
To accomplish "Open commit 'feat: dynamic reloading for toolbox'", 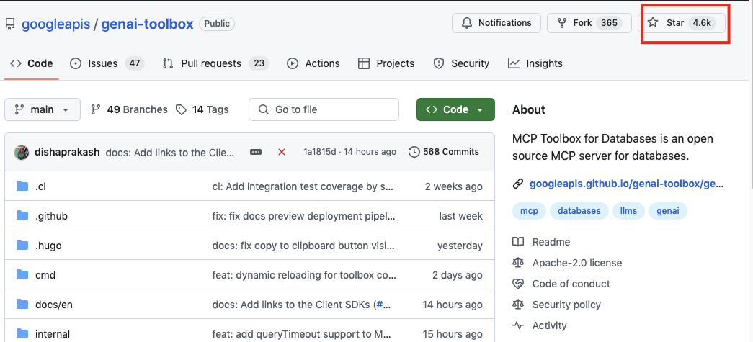I will click(305, 275).
